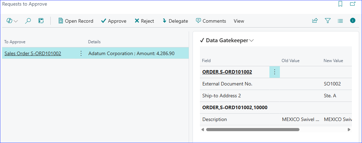This screenshot has width=362, height=143.
Task: Click the Open Record button
Action: coord(76,21)
